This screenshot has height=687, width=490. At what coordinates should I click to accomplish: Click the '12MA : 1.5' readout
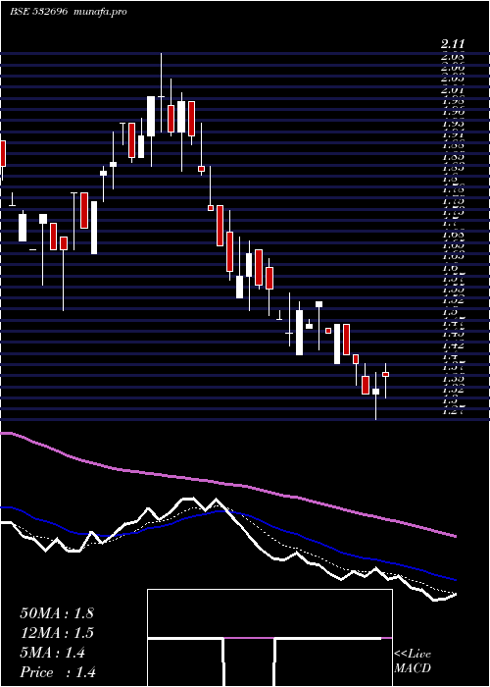(x=57, y=633)
